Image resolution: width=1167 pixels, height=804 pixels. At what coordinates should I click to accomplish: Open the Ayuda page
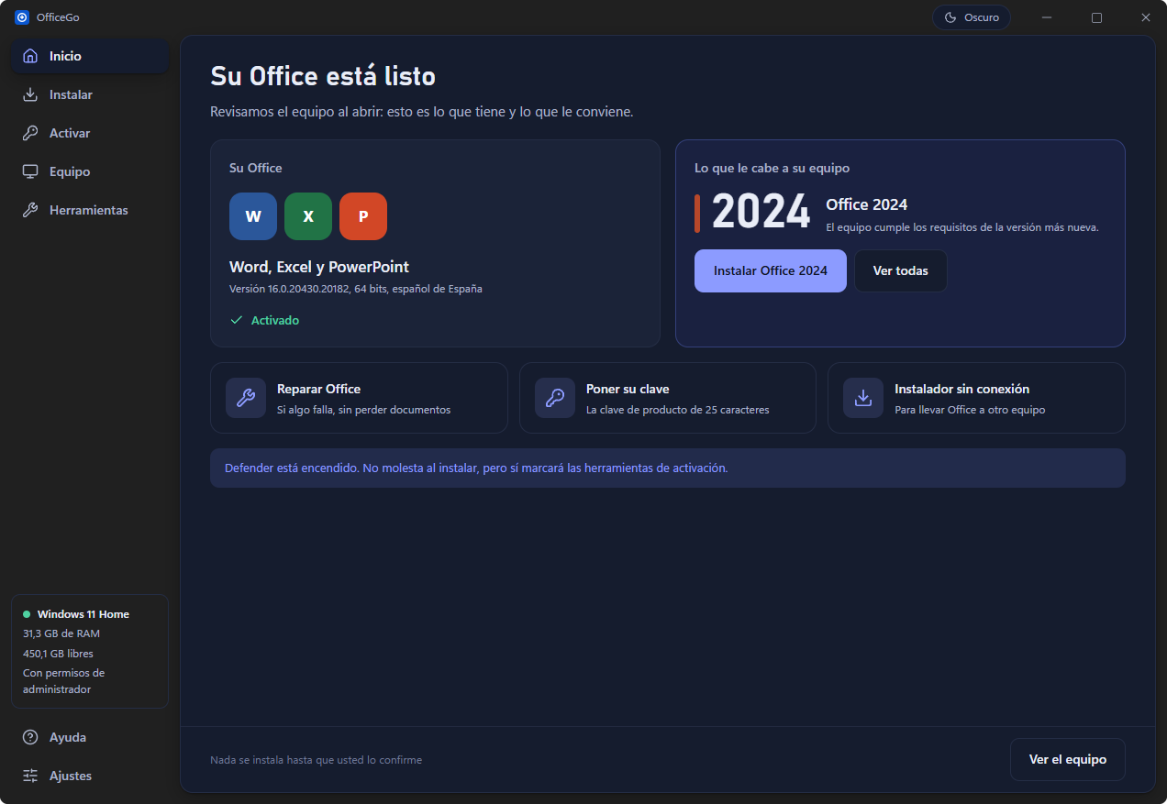90,737
